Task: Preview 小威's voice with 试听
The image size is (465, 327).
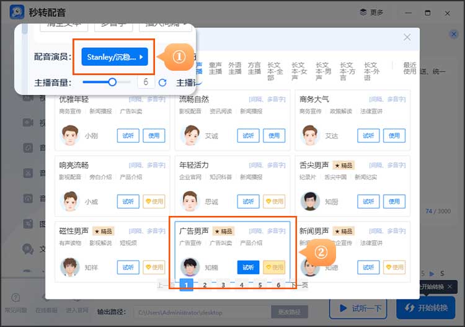Action: pyautogui.click(x=128, y=202)
